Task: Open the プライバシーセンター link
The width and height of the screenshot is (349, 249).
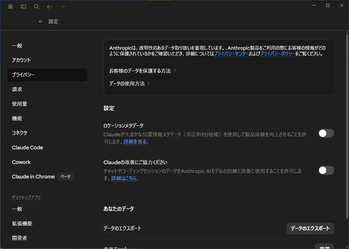Action: 231,54
